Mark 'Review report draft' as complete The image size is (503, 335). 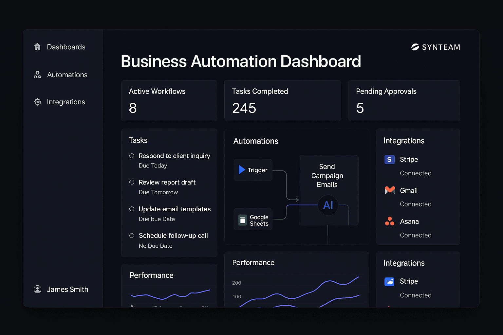[132, 182]
